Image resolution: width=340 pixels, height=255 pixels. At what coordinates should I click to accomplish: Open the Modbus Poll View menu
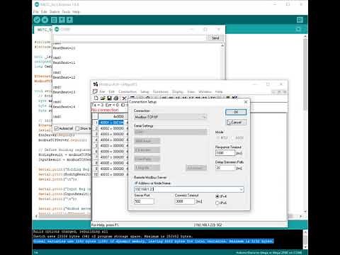point(191,91)
